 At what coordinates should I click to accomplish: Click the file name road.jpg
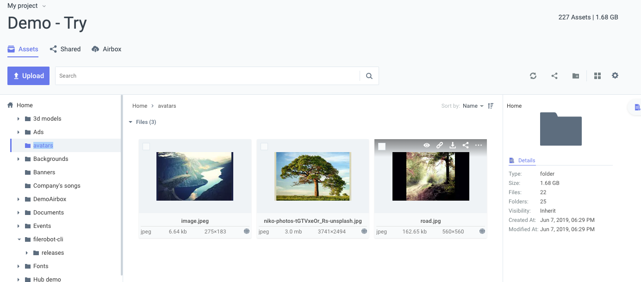coord(430,221)
